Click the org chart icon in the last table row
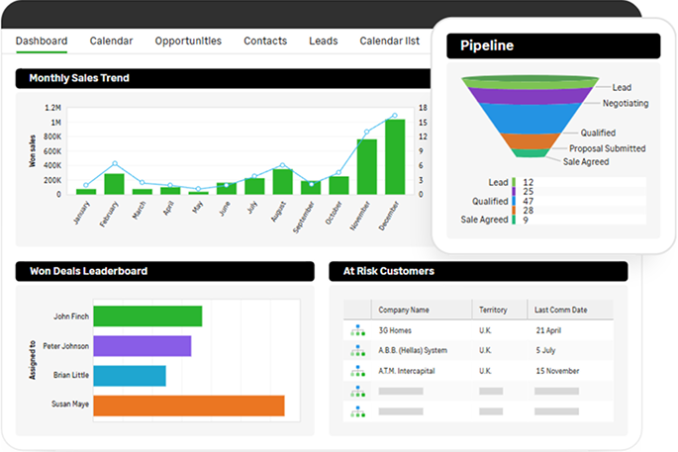 [x=357, y=410]
